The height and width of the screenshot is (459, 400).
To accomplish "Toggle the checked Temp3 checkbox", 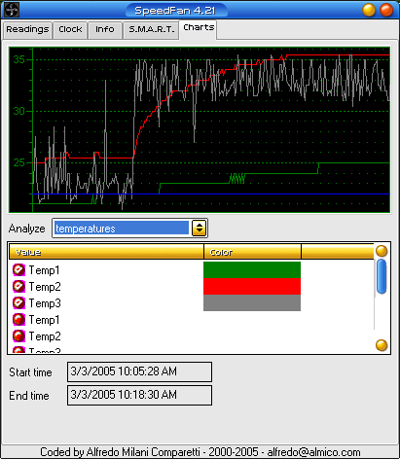I will tap(18, 303).
